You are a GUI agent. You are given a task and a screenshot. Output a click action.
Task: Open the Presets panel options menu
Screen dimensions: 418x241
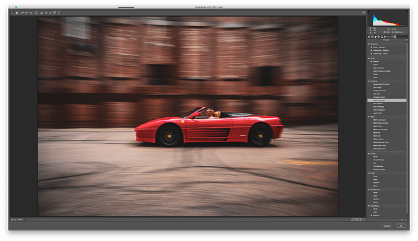[x=407, y=40]
